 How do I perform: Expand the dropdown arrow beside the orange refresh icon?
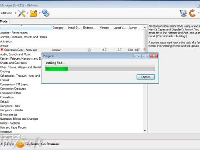[x=199, y=13]
